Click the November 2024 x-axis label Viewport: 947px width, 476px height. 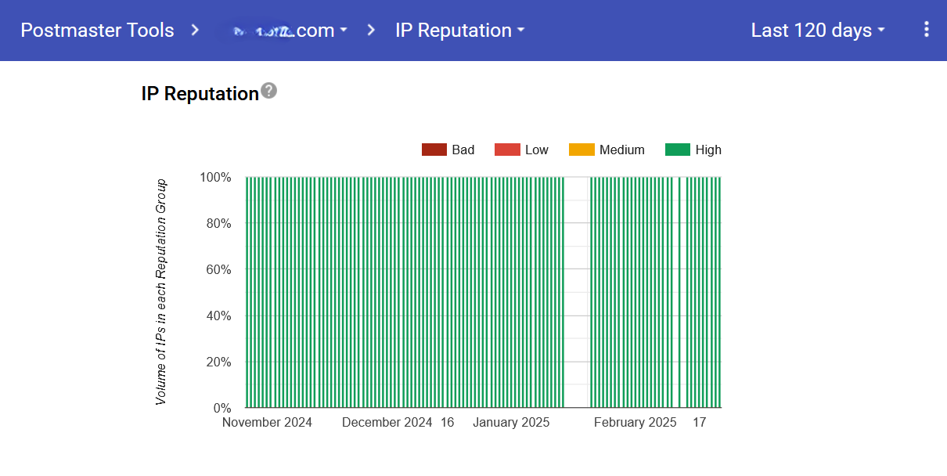click(x=267, y=423)
